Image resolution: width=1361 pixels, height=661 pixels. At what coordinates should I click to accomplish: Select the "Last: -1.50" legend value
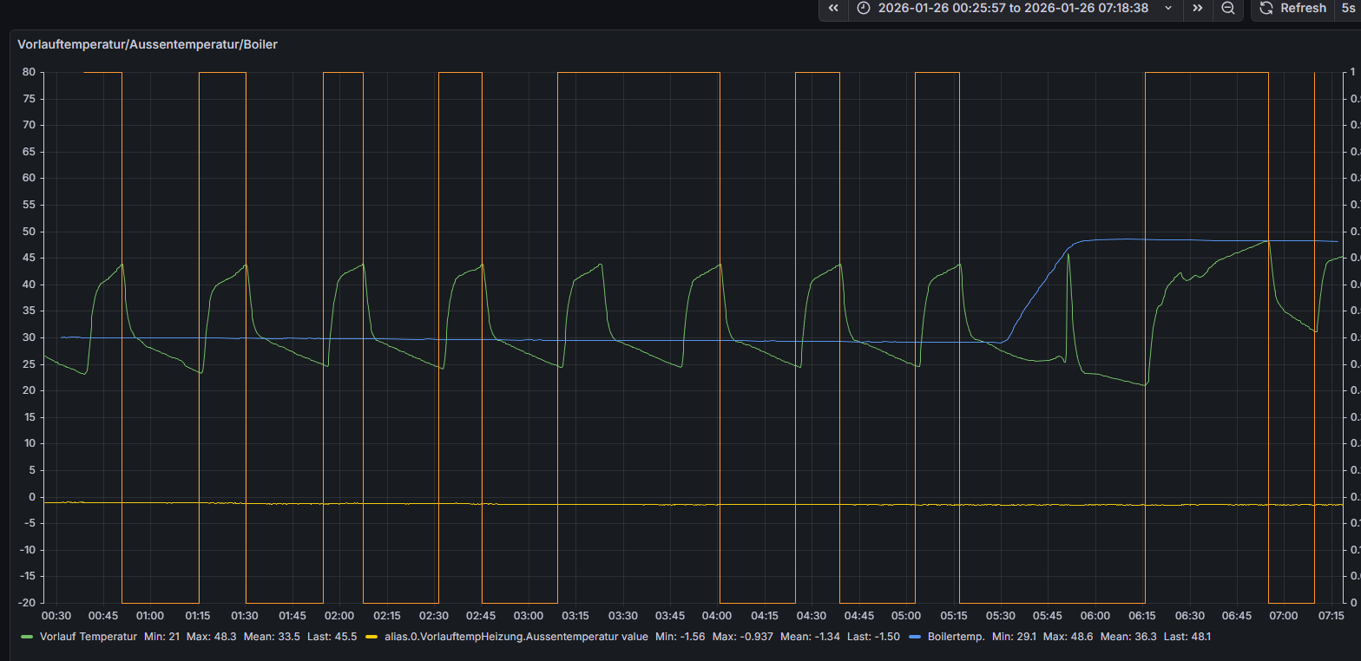pos(873,636)
